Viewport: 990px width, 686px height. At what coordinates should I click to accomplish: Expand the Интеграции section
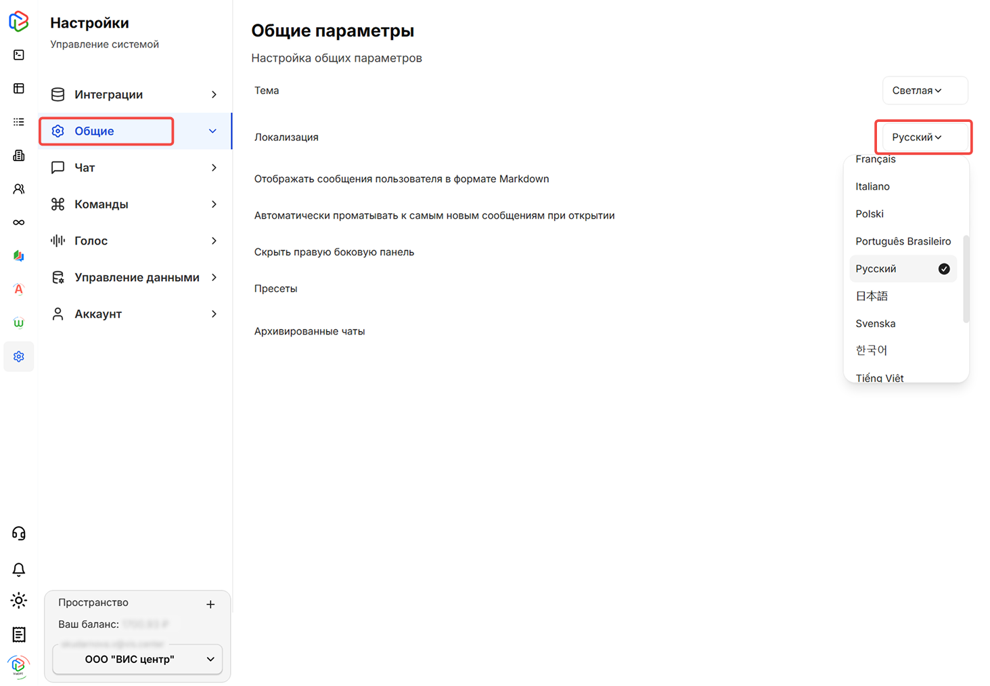click(134, 94)
